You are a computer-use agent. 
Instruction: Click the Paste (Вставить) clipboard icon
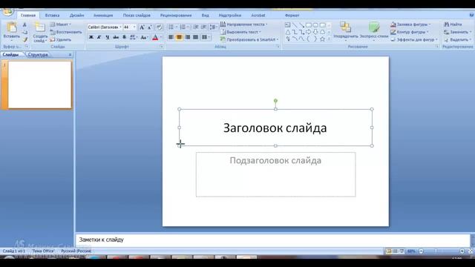(x=12, y=28)
